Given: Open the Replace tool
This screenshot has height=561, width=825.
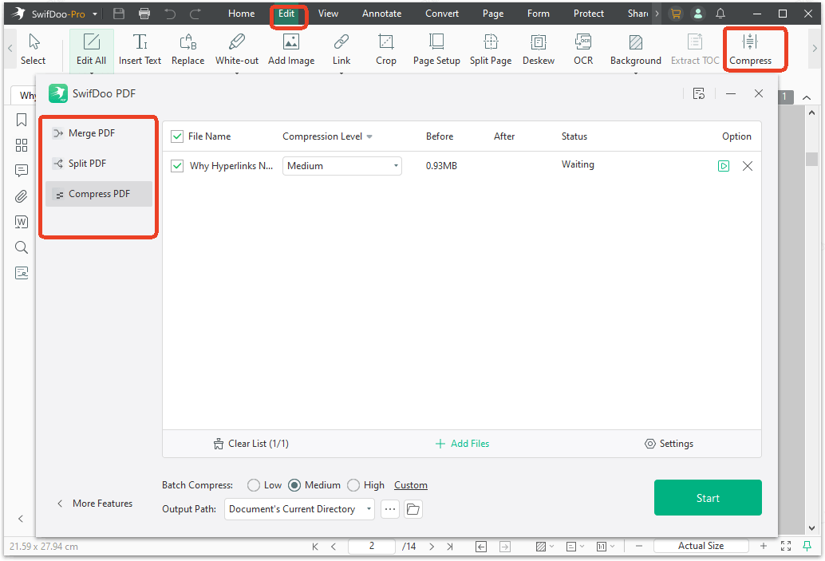Looking at the screenshot, I should click(x=187, y=49).
